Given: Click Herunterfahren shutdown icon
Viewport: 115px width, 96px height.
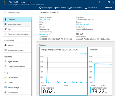Looking at the screenshot, I should click(x=69, y=8).
